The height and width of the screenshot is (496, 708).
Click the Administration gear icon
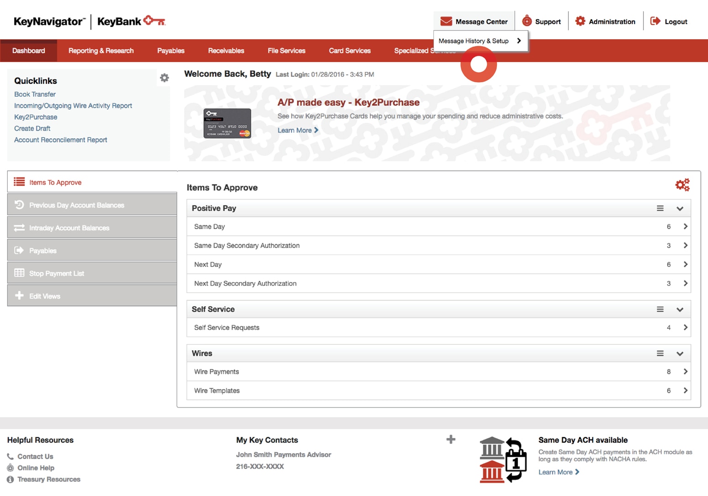(580, 21)
